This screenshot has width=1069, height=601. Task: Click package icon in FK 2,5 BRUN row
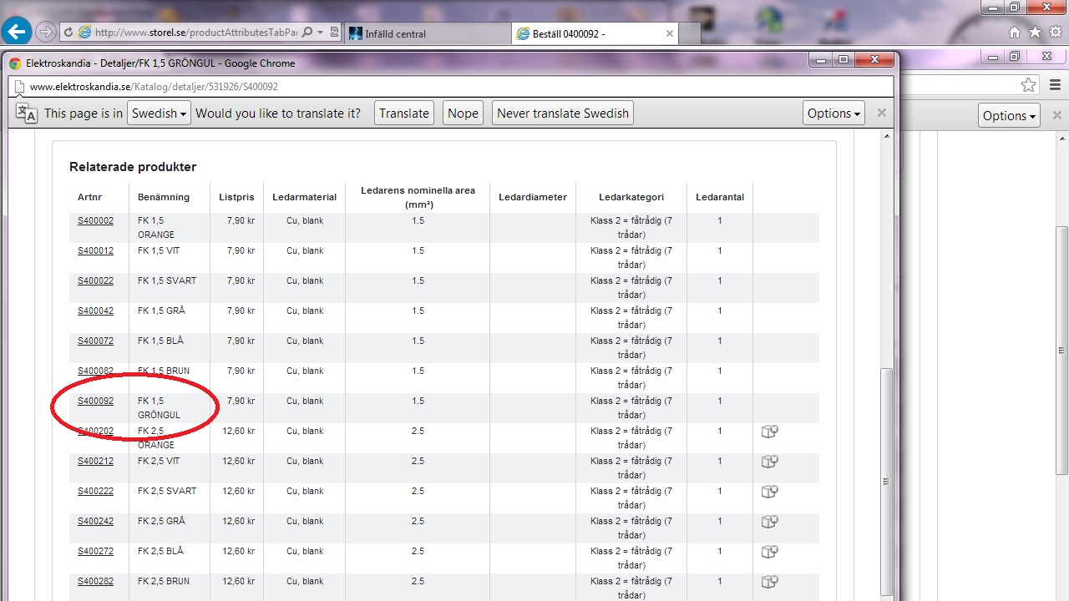click(769, 582)
